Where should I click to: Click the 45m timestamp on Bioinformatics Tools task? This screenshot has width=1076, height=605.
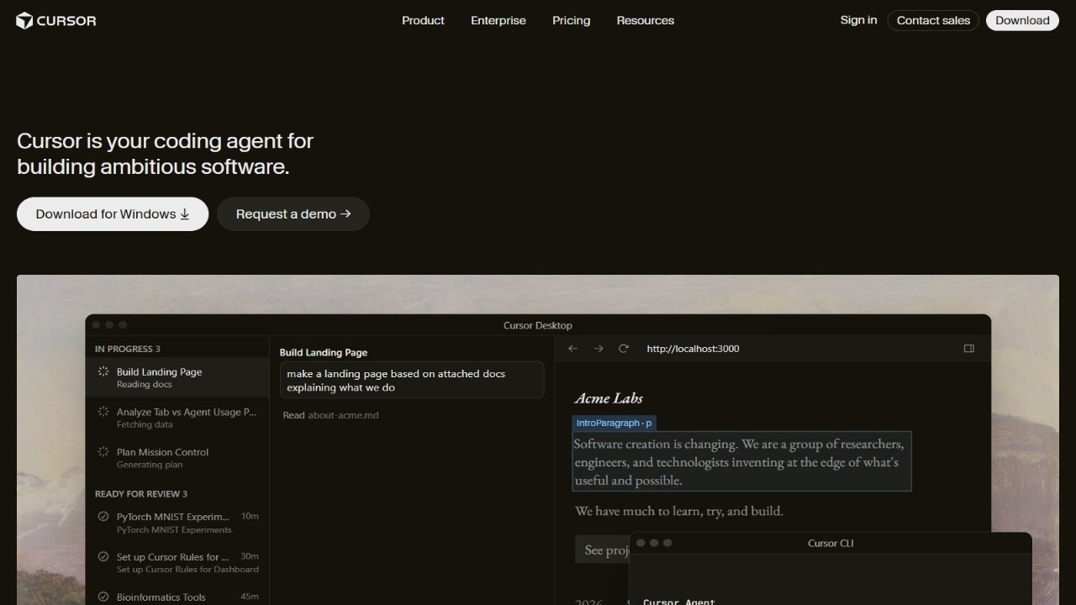point(250,597)
